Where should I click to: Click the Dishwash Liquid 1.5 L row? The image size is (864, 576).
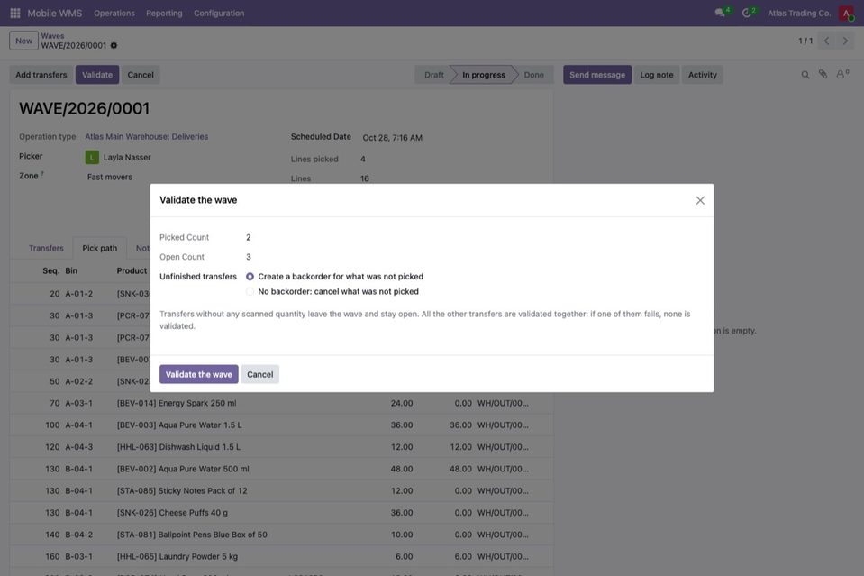[281, 447]
